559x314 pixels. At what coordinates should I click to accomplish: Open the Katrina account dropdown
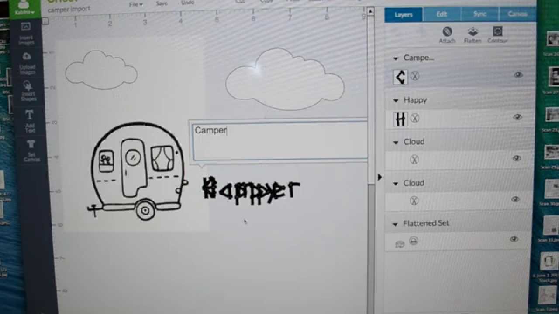coord(24,12)
